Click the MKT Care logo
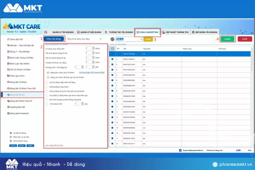Viewport: 255px width, 170px height. [x=22, y=26]
